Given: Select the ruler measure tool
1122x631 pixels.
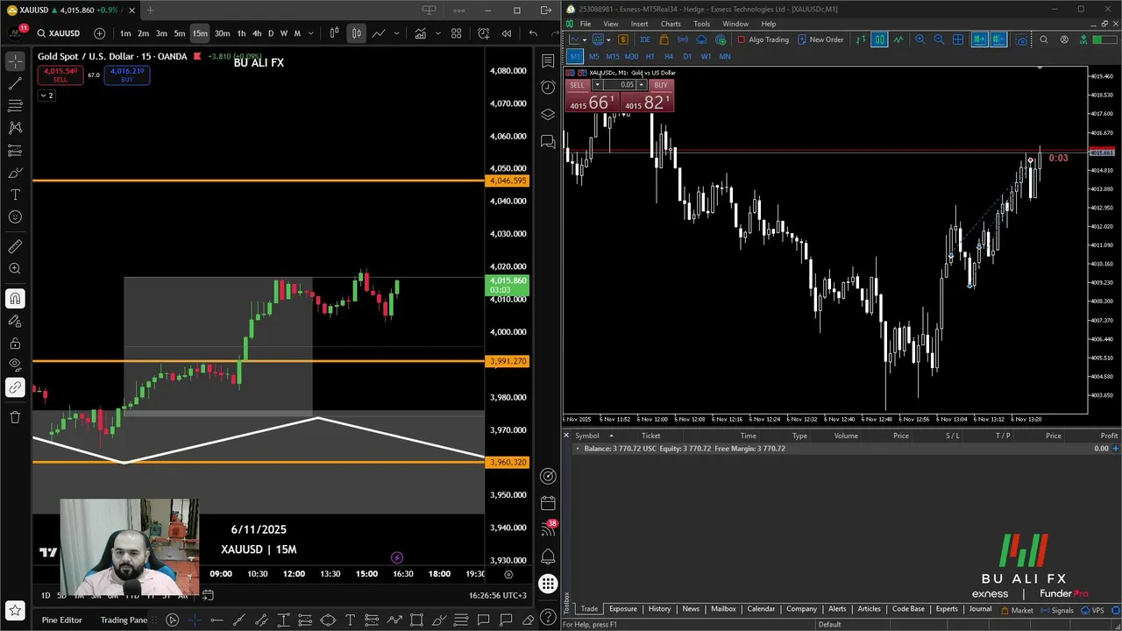Looking at the screenshot, I should (15, 246).
